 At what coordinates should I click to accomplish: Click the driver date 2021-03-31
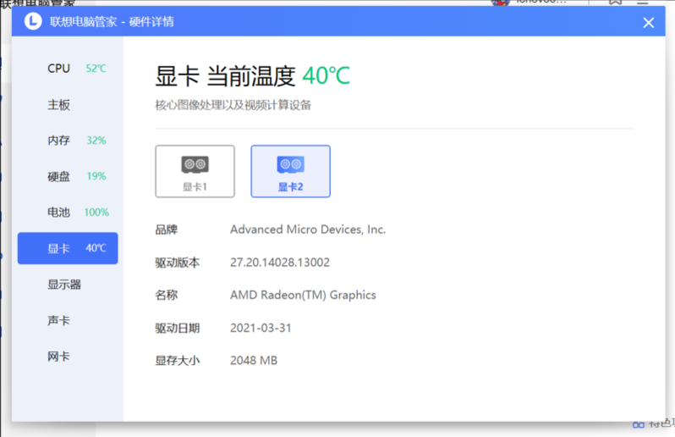click(x=260, y=328)
